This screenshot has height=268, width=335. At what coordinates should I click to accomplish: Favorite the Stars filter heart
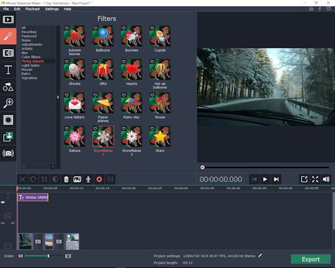click(152, 128)
